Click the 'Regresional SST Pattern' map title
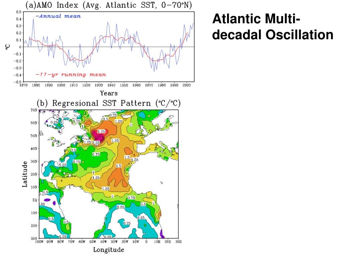 click(109, 103)
